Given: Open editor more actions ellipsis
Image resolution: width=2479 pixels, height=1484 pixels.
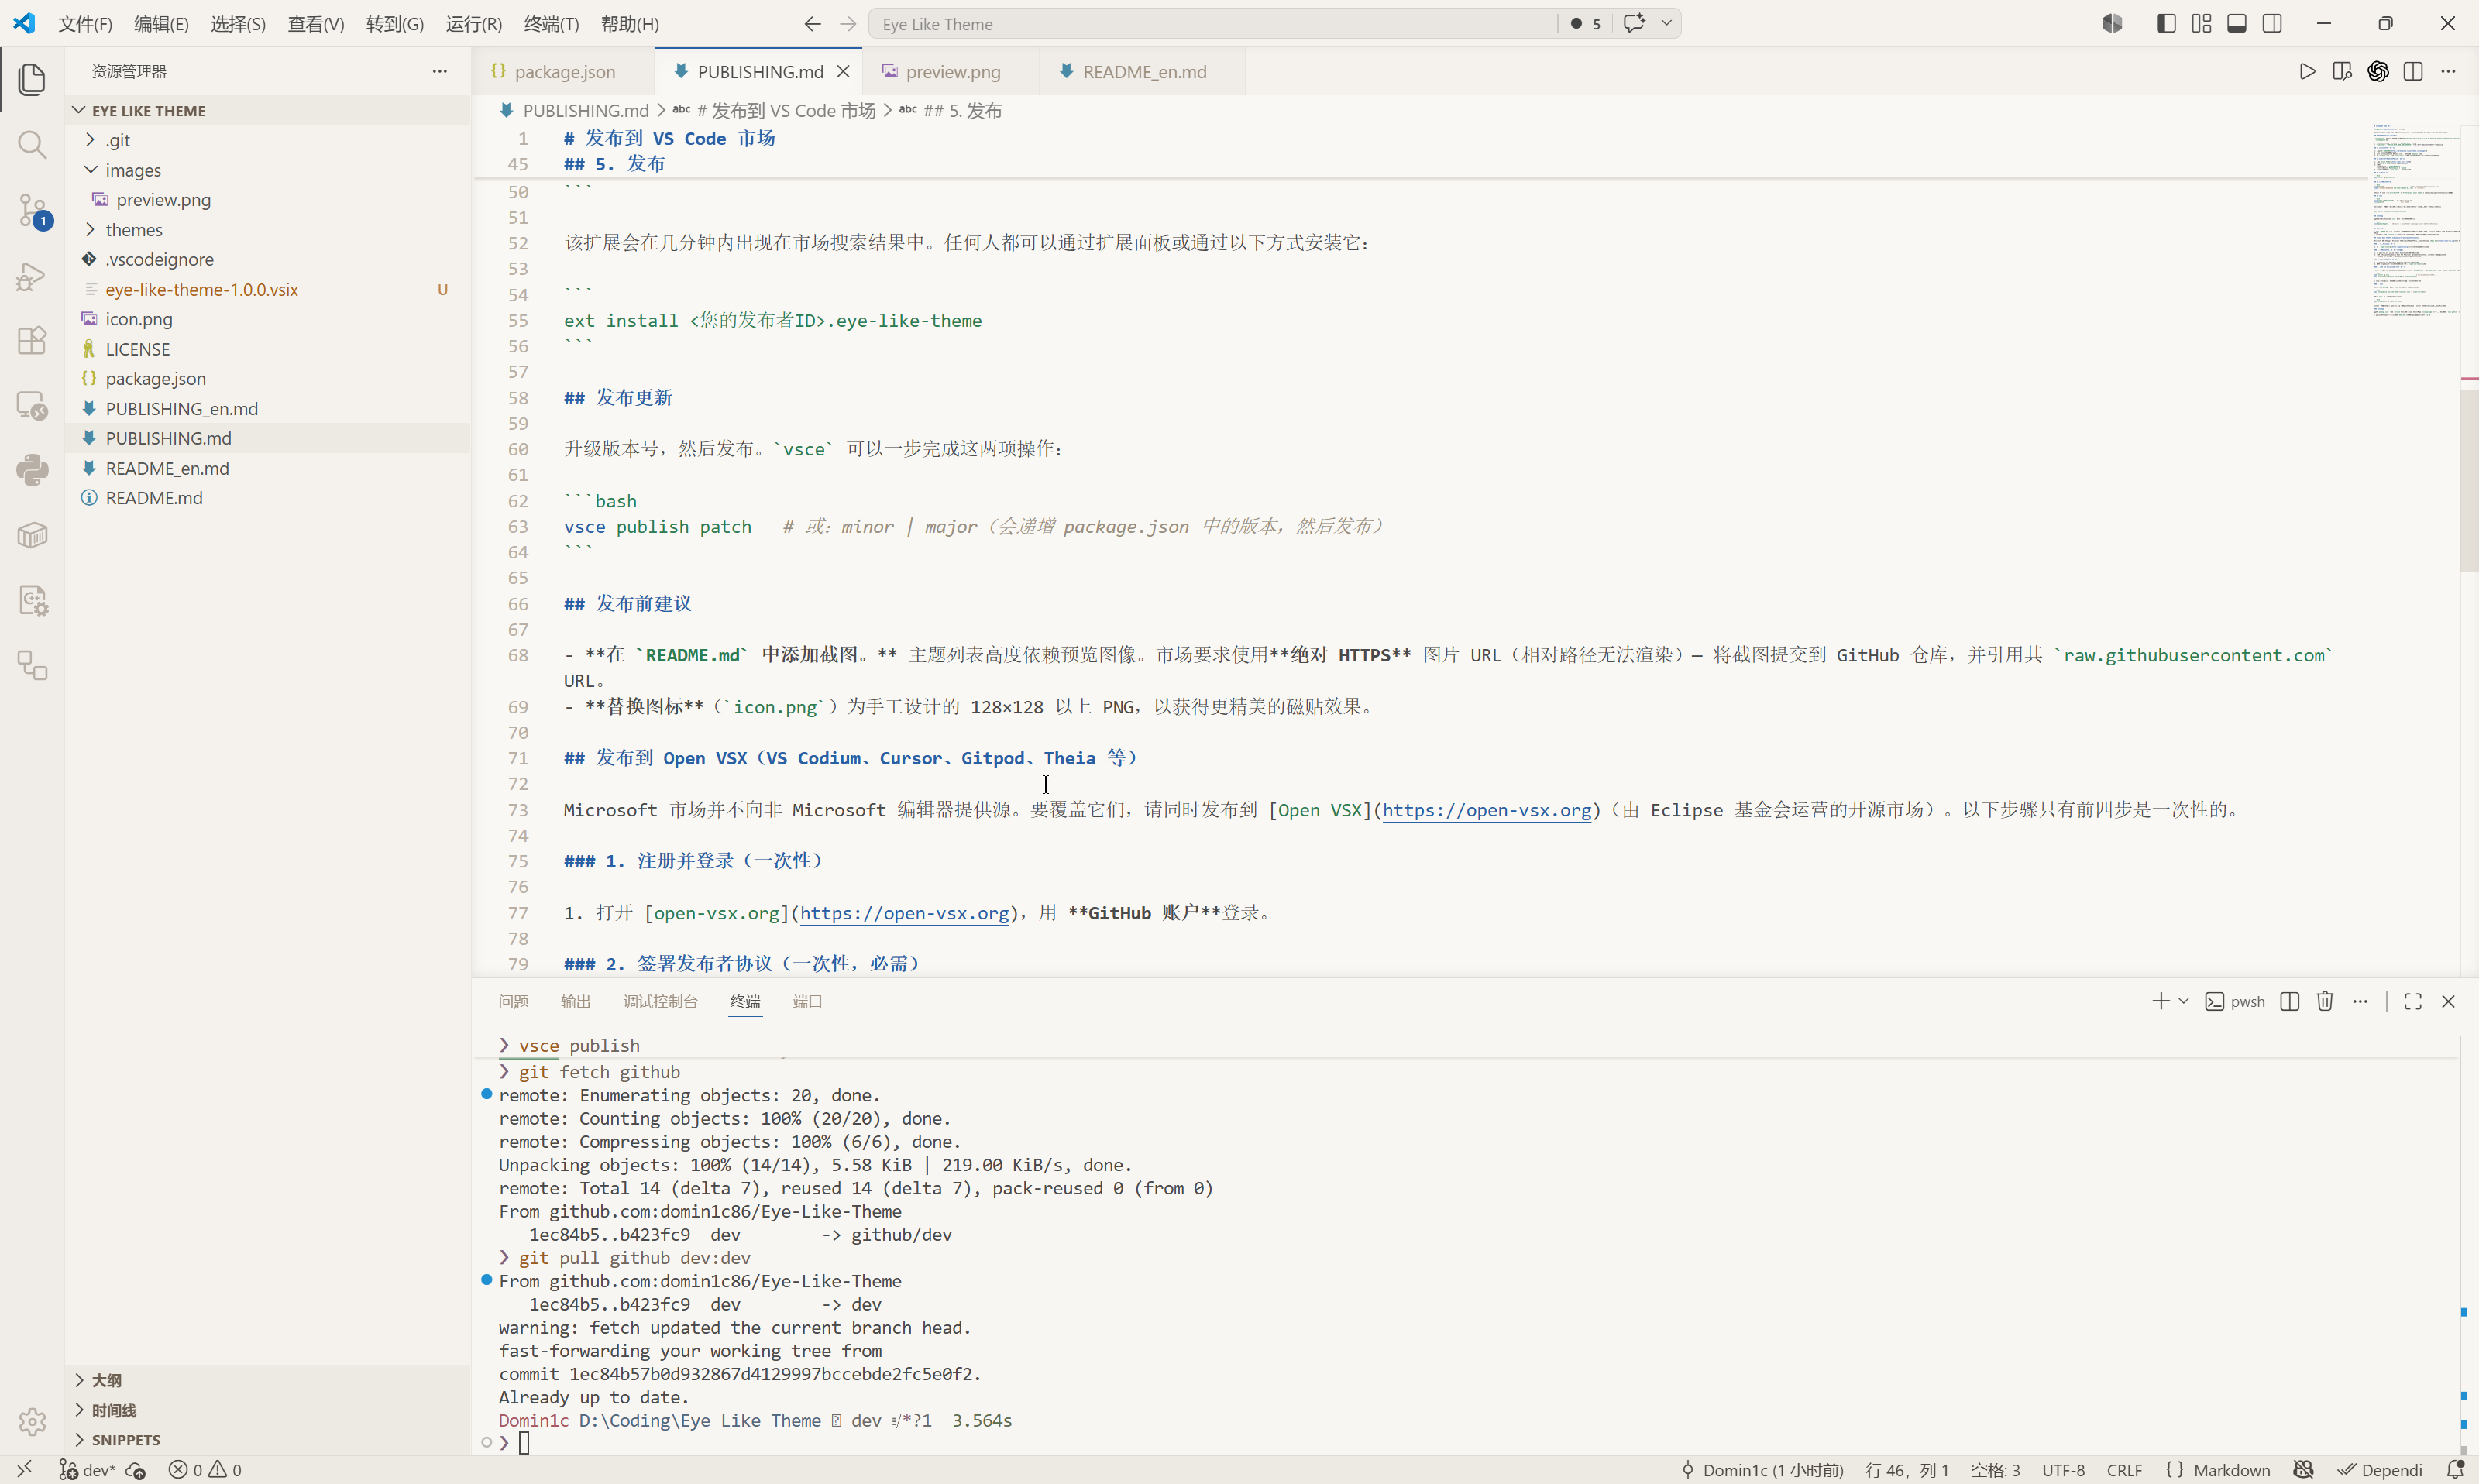Looking at the screenshot, I should click(2448, 71).
